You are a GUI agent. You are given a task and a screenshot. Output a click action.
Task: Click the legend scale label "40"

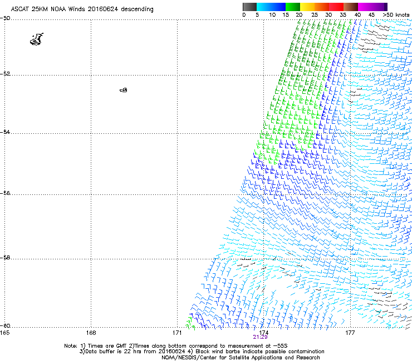pos(357,15)
